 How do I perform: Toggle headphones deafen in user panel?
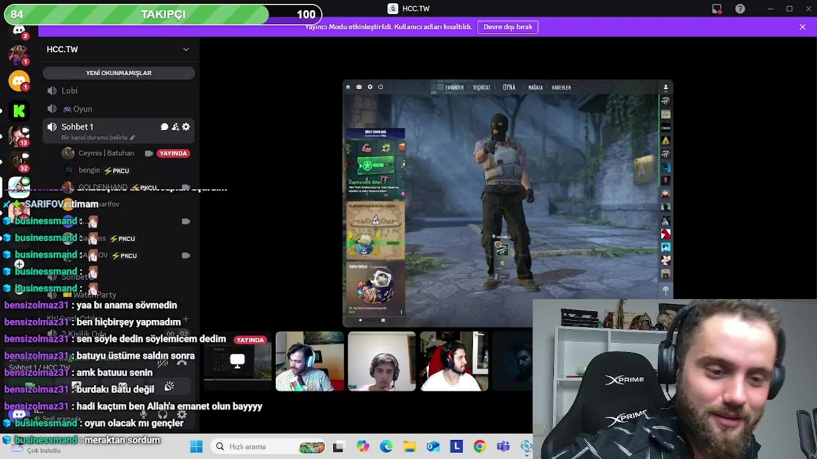tap(163, 414)
